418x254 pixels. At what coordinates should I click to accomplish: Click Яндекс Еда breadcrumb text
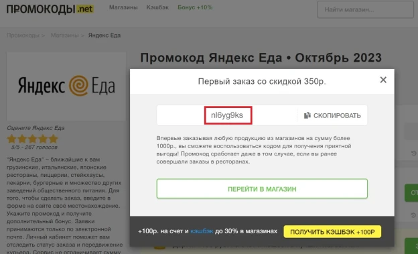[104, 36]
